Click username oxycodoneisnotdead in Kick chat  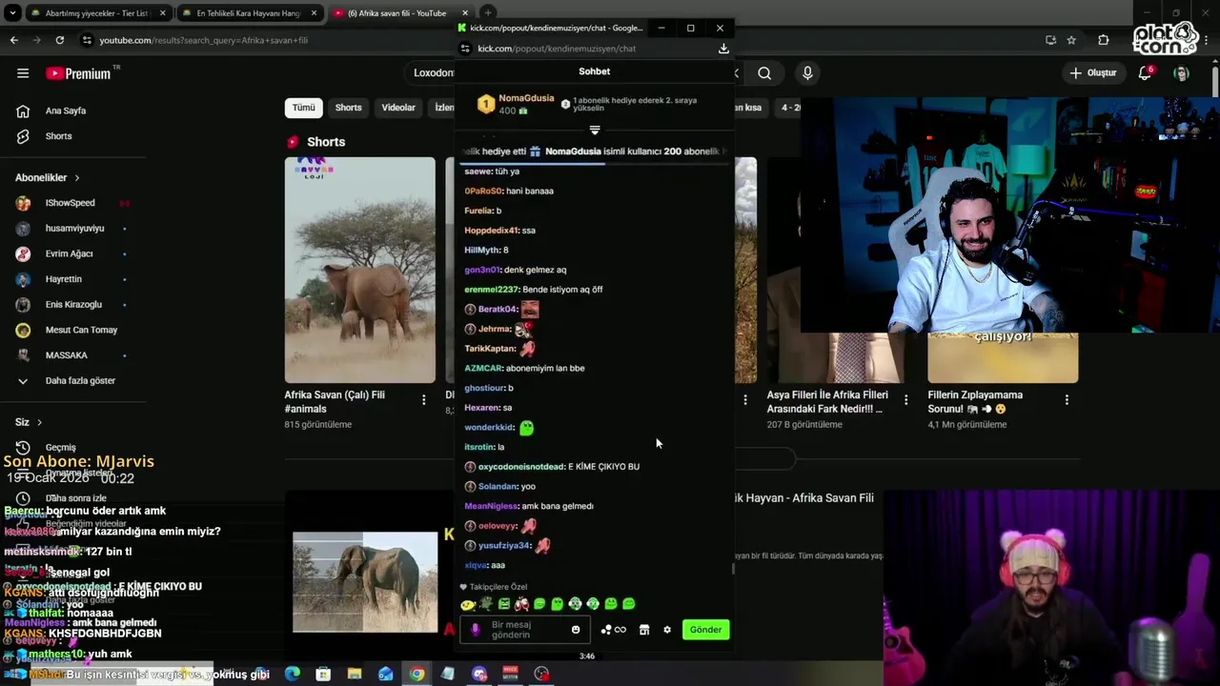point(521,467)
